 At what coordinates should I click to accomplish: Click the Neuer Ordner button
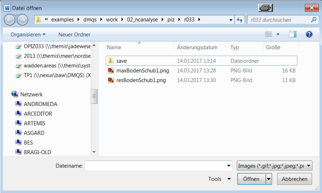[x=74, y=35]
